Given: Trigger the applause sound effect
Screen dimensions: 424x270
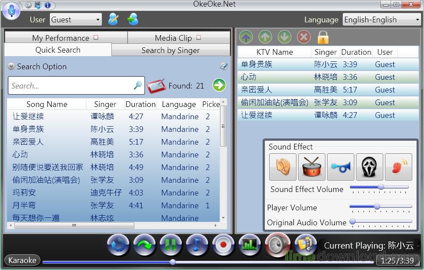Looking at the screenshot, I should (x=282, y=167).
